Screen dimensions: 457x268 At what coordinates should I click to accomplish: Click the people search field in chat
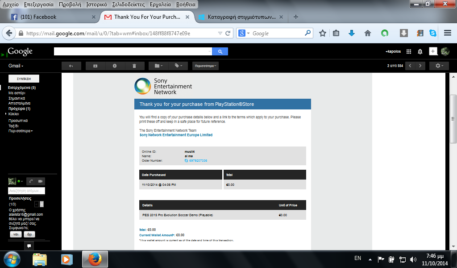[x=26, y=191]
